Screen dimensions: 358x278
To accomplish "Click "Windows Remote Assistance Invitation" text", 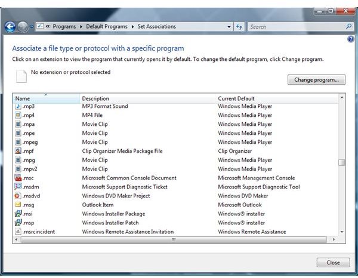I will (128, 231).
